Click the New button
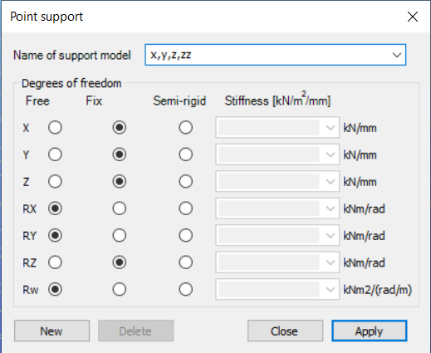Screen dimensions: 431x353 (51, 331)
